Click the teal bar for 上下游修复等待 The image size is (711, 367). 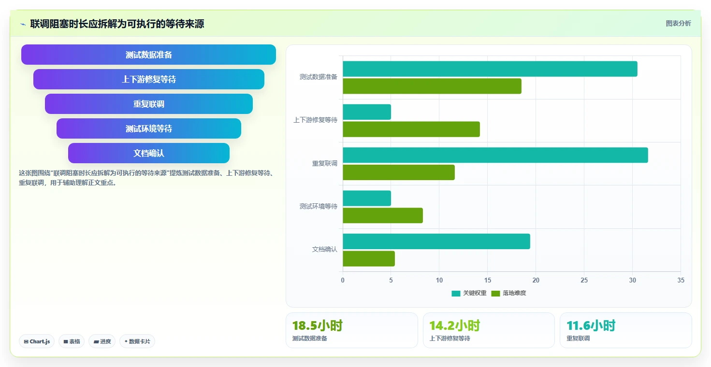367,112
